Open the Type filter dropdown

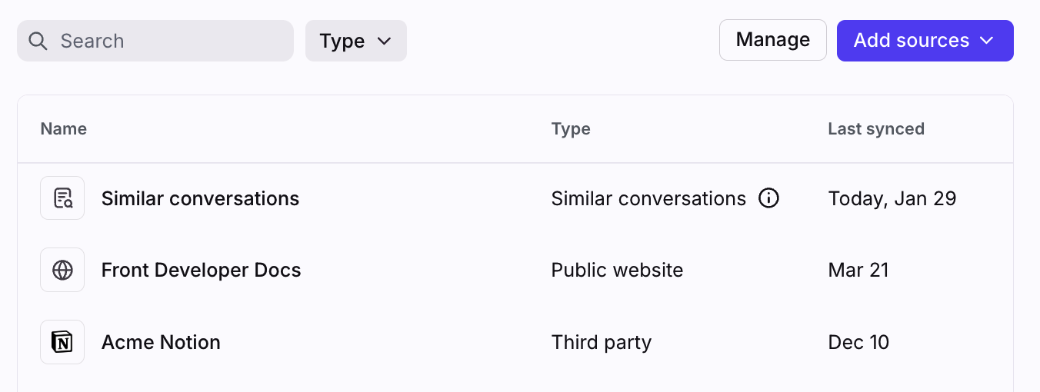pos(355,41)
